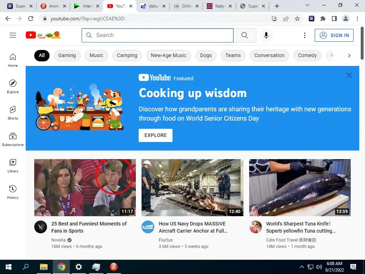Open the Chrome profile avatar

point(346,19)
